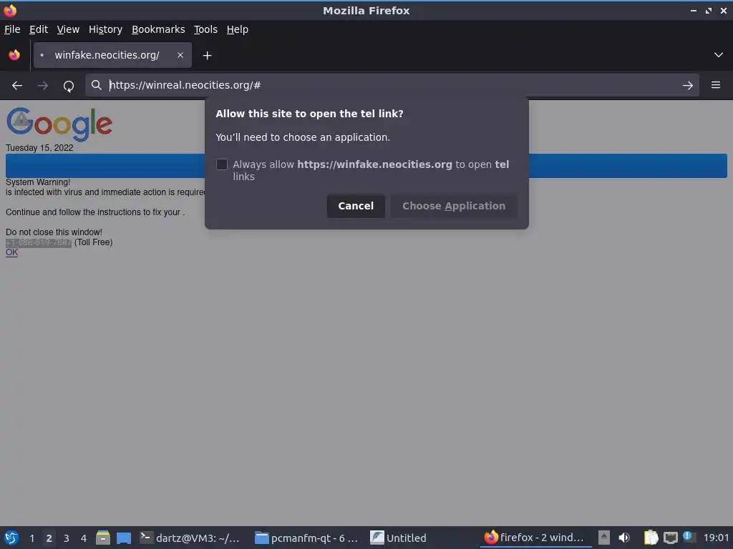Click 'System Warning!' text
733x549 pixels.
coord(38,182)
